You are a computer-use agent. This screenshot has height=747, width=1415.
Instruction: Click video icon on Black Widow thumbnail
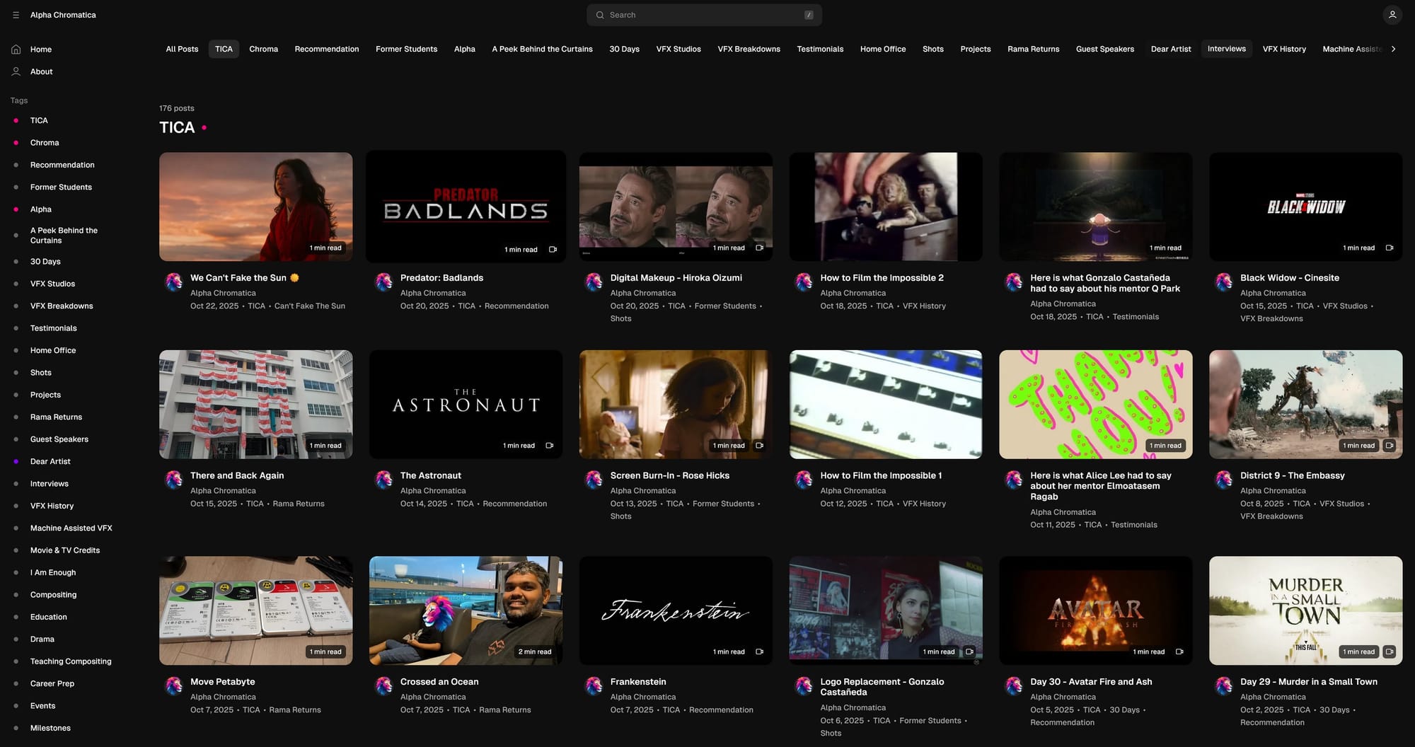click(1389, 248)
